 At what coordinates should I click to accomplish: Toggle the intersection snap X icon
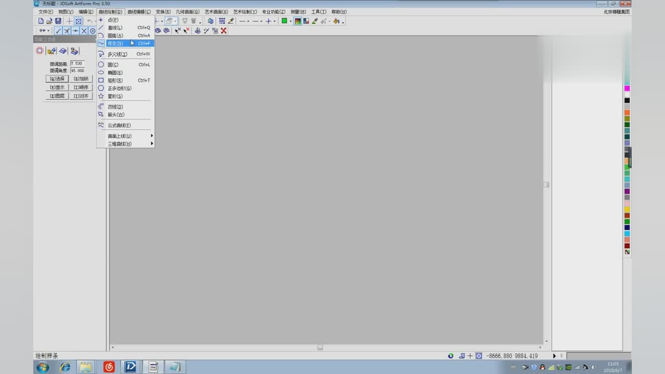(84, 31)
